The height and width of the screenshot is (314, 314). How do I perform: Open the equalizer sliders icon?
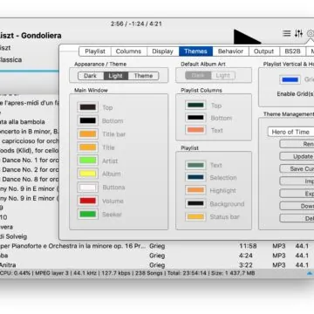(x=298, y=33)
